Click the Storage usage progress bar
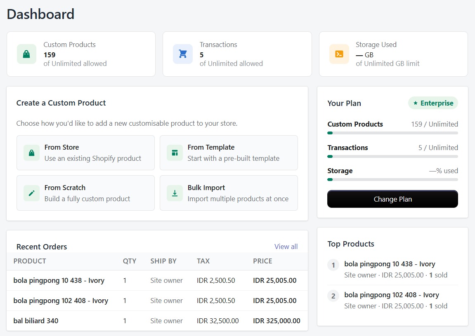The height and width of the screenshot is (336, 475). [392, 179]
